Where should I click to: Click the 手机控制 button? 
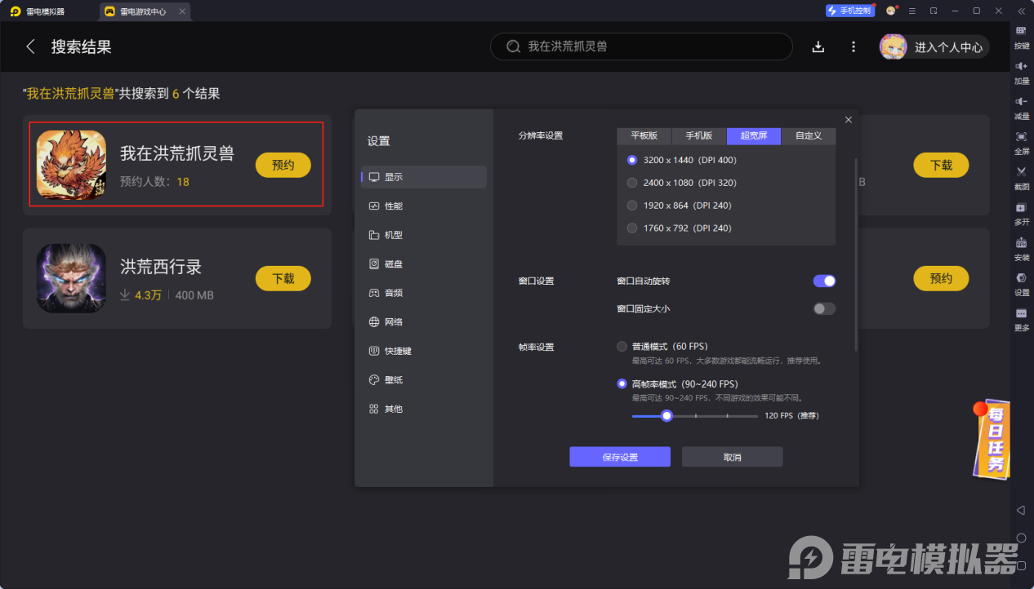click(850, 11)
